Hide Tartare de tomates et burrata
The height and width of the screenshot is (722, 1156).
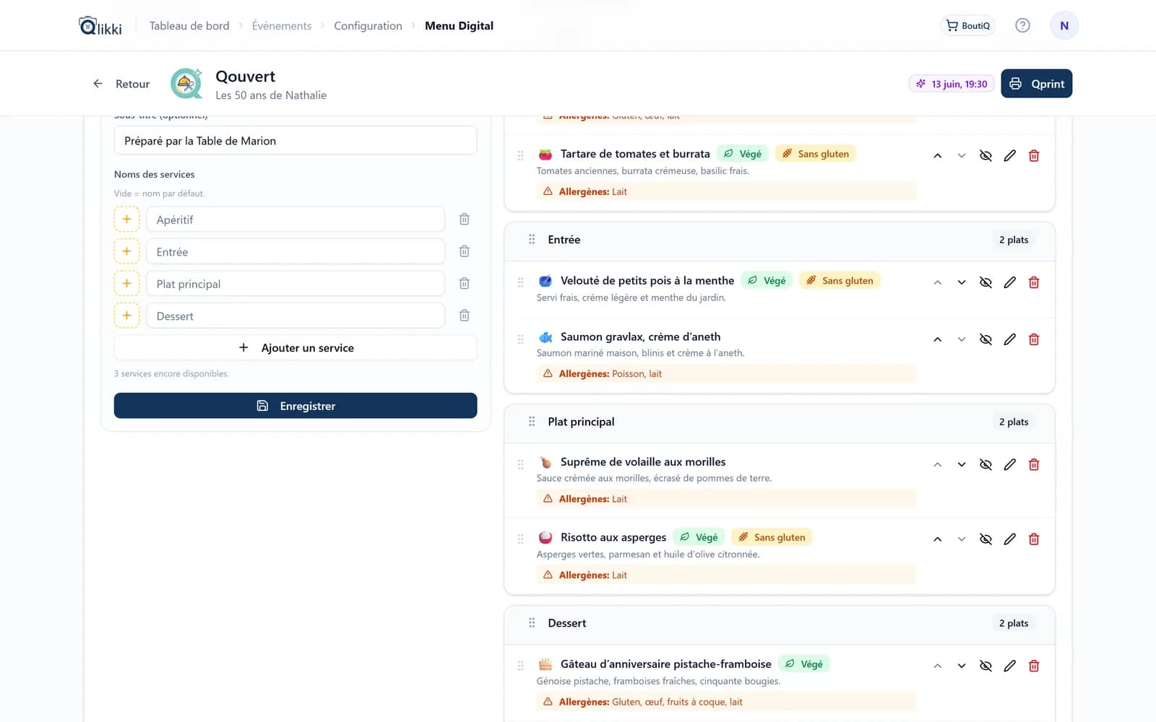(985, 155)
